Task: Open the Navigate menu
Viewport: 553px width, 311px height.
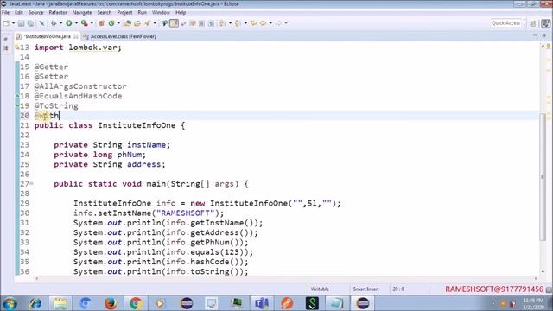Action: (82, 13)
